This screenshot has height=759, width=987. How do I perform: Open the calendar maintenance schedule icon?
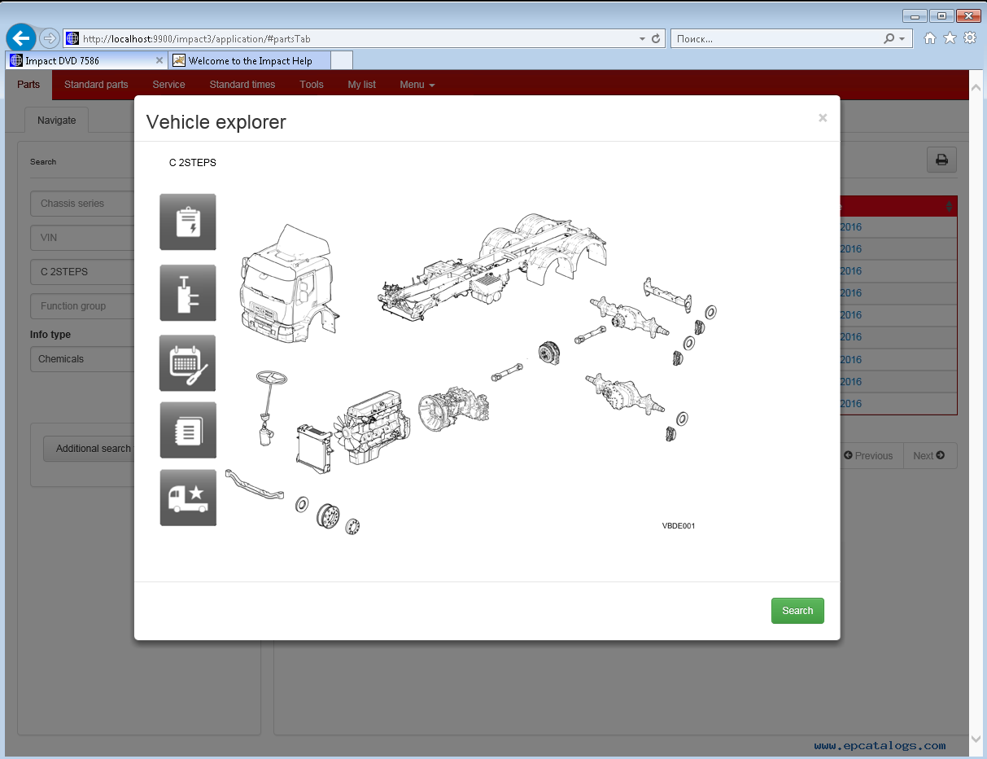point(188,363)
